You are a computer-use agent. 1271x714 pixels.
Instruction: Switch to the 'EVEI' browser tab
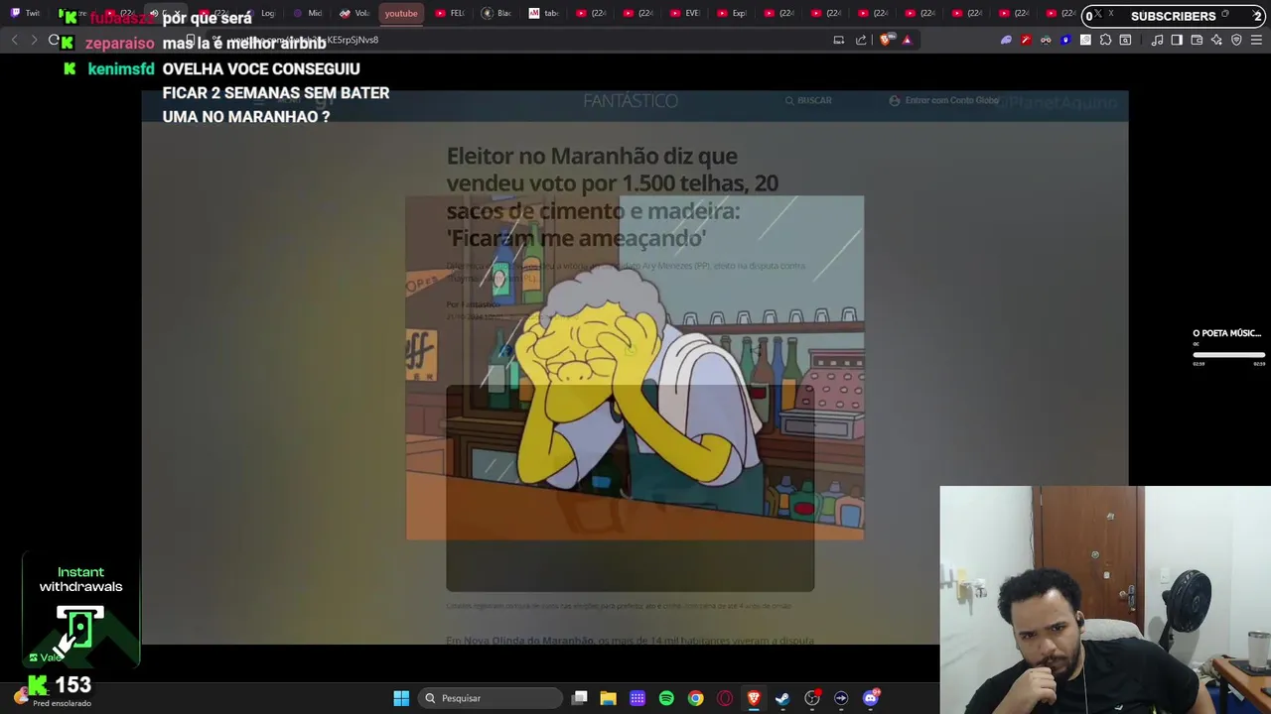tap(684, 13)
